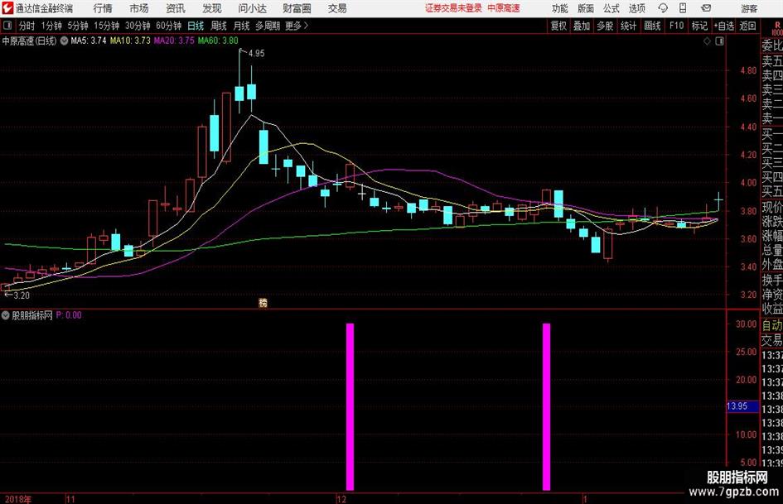Select the 日线 daily chart tab
Image resolution: width=783 pixels, height=504 pixels.
pos(196,26)
